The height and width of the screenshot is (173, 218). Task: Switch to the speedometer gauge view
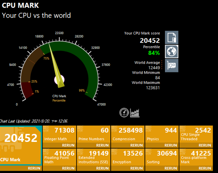pyautogui.click(x=124, y=112)
